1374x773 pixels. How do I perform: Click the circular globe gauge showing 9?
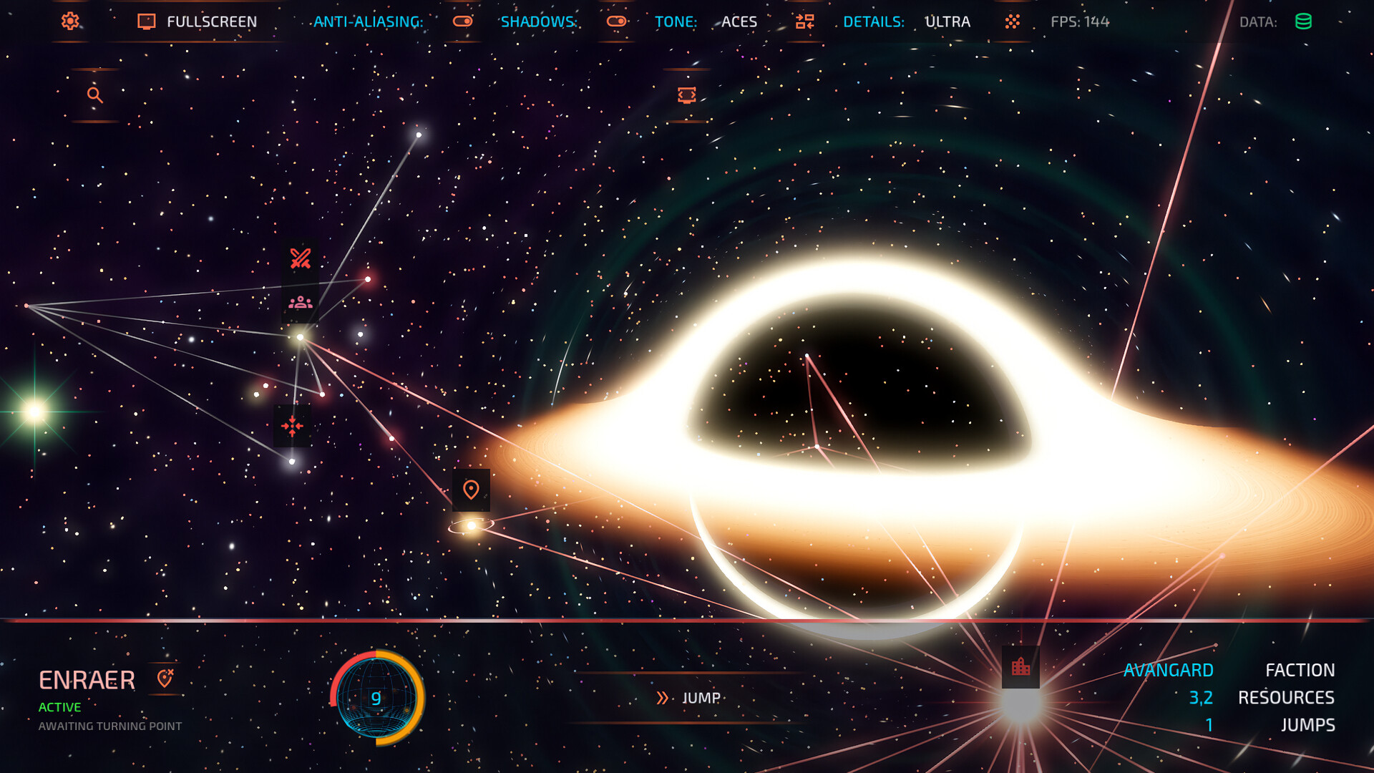point(376,698)
